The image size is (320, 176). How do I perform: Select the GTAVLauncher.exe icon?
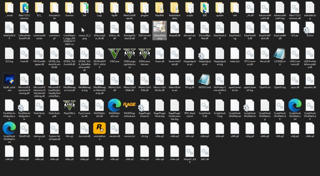pos(145,53)
